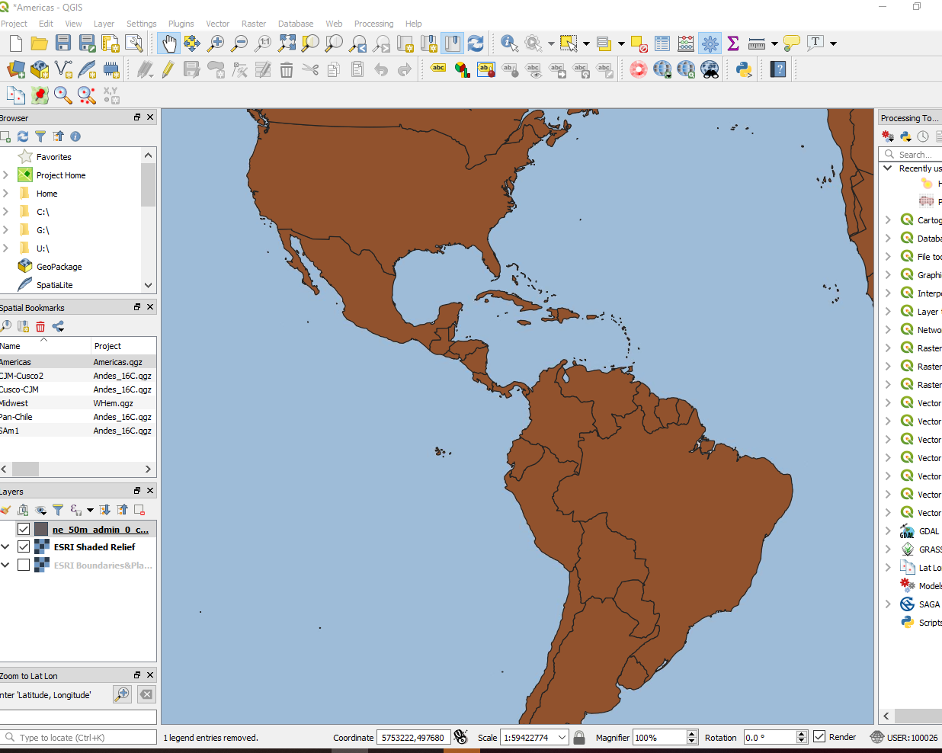Open the Raster menu
This screenshot has width=942, height=753.
[x=254, y=24]
